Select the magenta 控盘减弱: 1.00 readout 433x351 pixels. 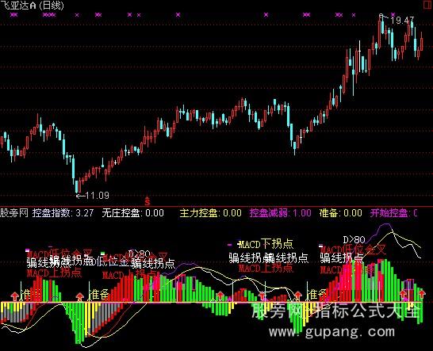click(281, 213)
